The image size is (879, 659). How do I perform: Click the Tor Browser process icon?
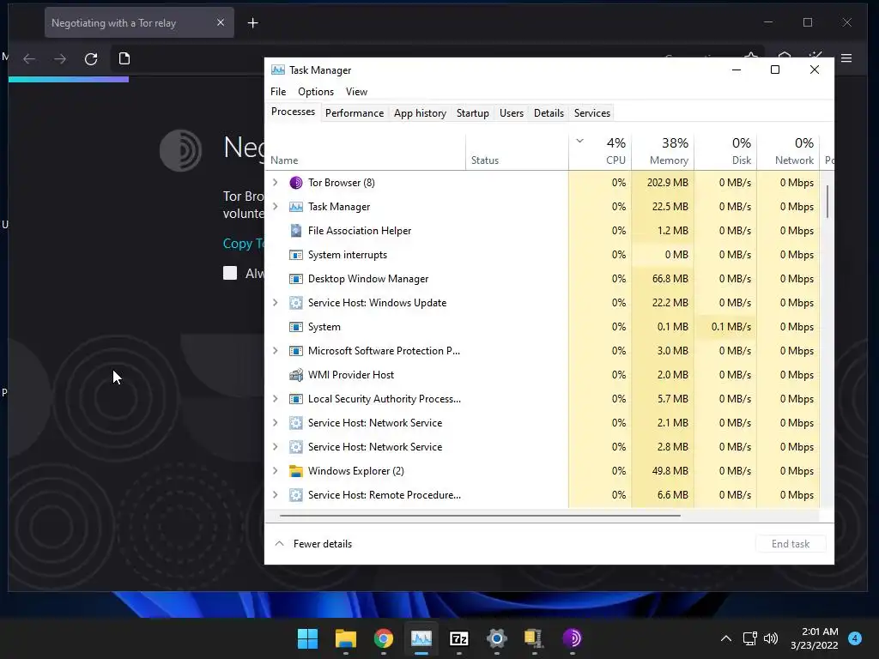pyautogui.click(x=296, y=183)
